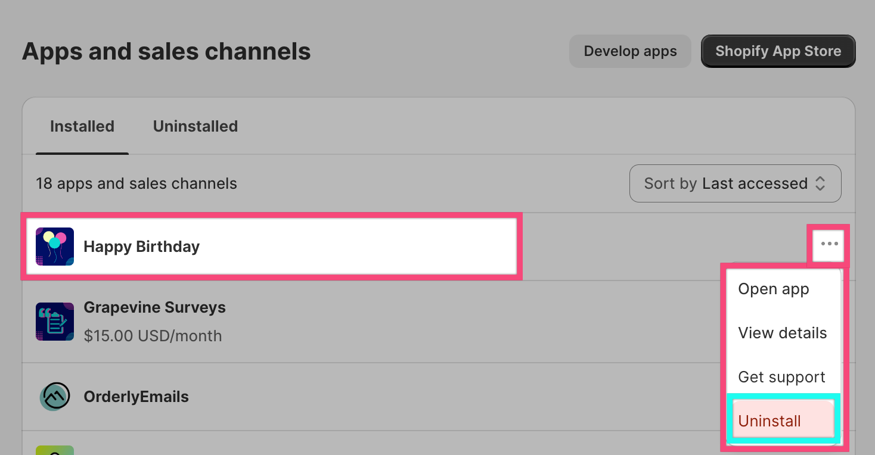875x455 pixels.
Task: Switch to the Uninstalled tab
Action: click(196, 126)
